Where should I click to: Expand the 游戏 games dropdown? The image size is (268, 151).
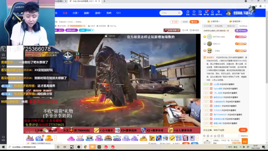pos(98,13)
